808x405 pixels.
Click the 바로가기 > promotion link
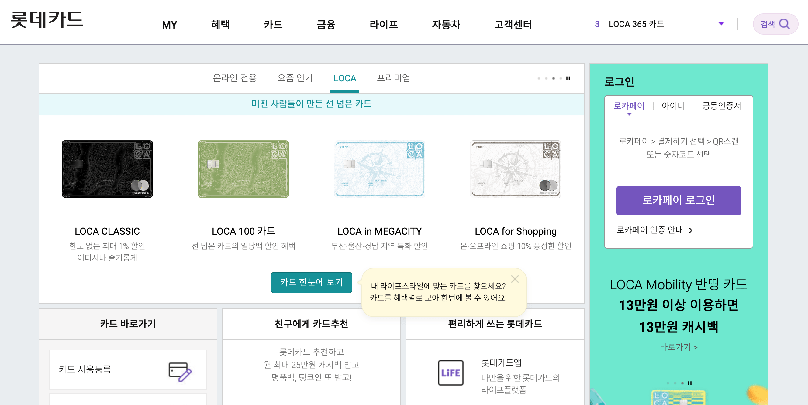point(679,347)
